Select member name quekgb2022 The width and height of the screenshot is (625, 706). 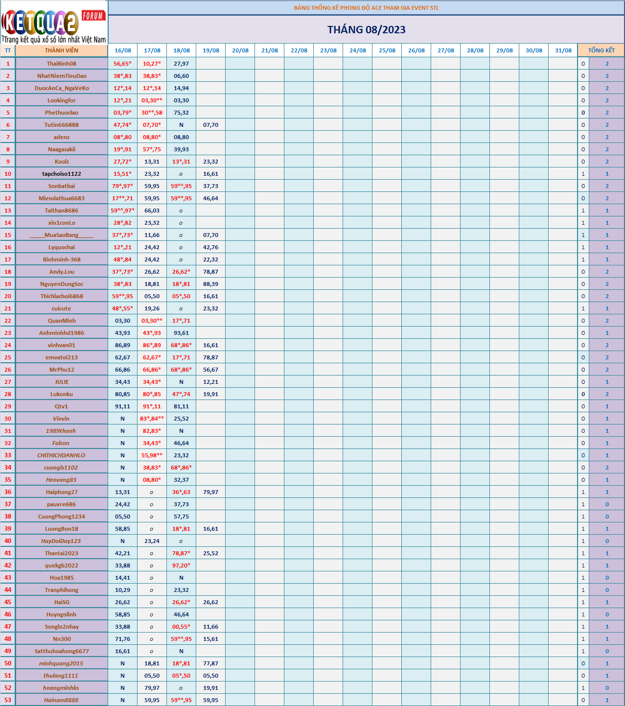pyautogui.click(x=62, y=565)
